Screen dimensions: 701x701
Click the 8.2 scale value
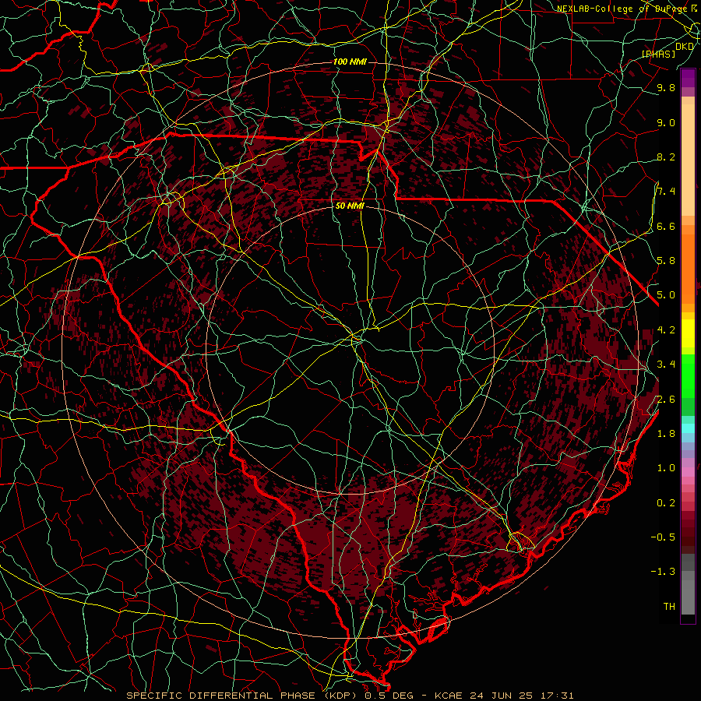(666, 157)
